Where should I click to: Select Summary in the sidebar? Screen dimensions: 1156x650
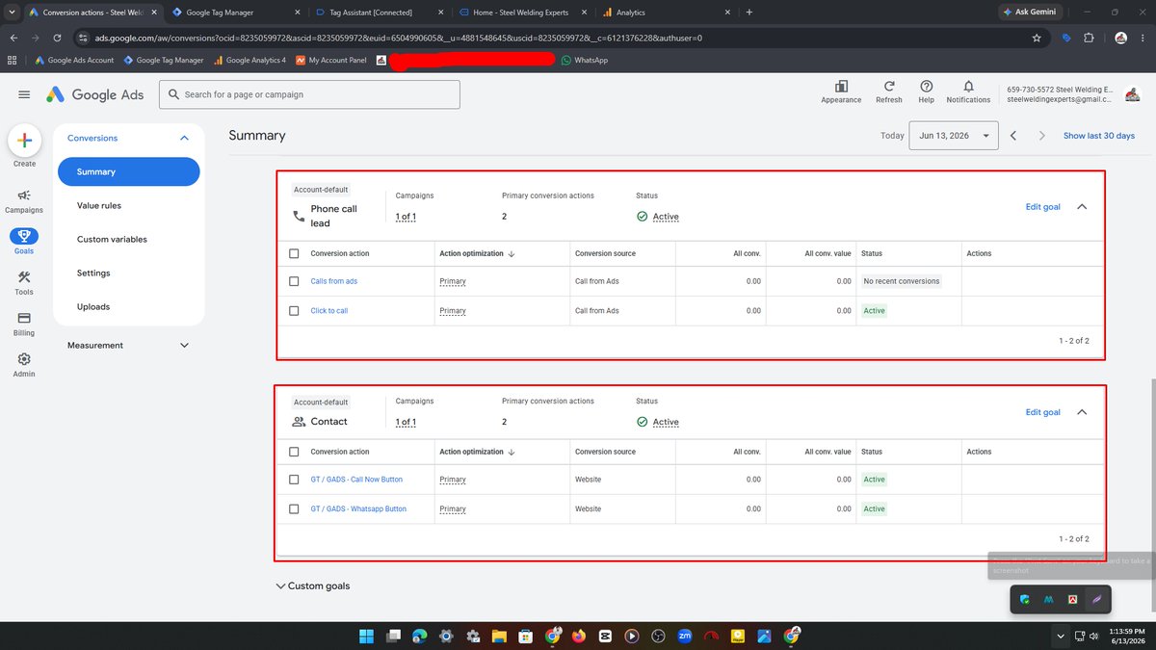point(129,171)
